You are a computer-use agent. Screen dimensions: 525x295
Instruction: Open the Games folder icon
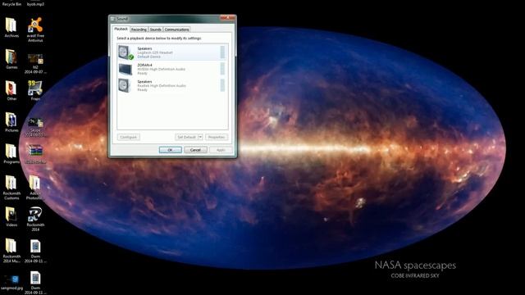tap(11, 57)
